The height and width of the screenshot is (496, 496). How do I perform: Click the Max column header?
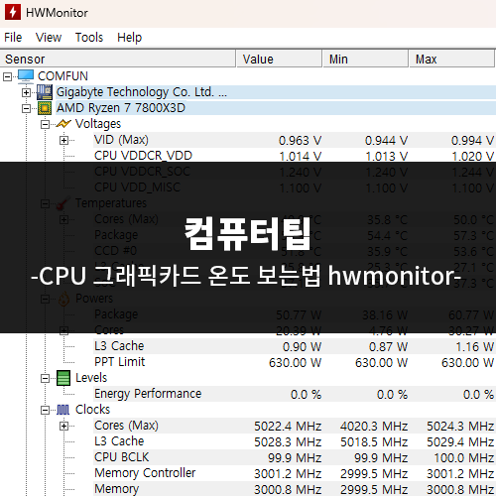pyautogui.click(x=452, y=59)
